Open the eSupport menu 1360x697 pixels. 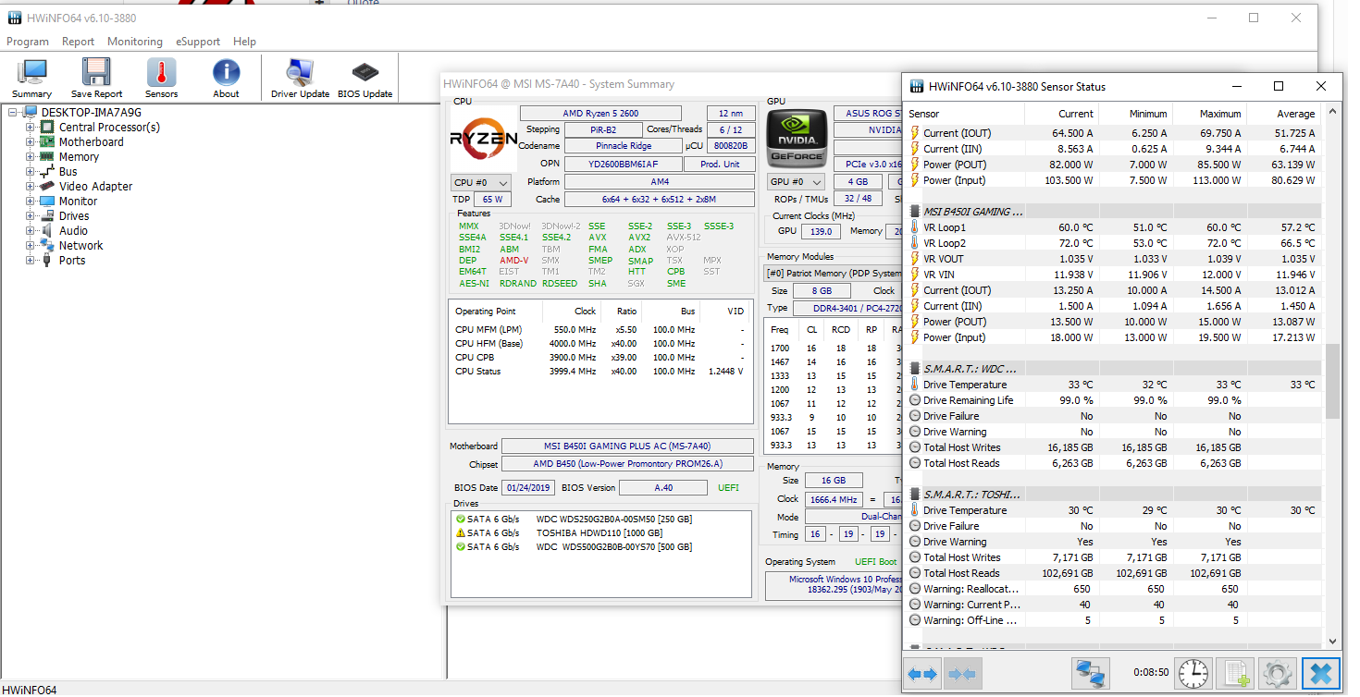tap(198, 42)
